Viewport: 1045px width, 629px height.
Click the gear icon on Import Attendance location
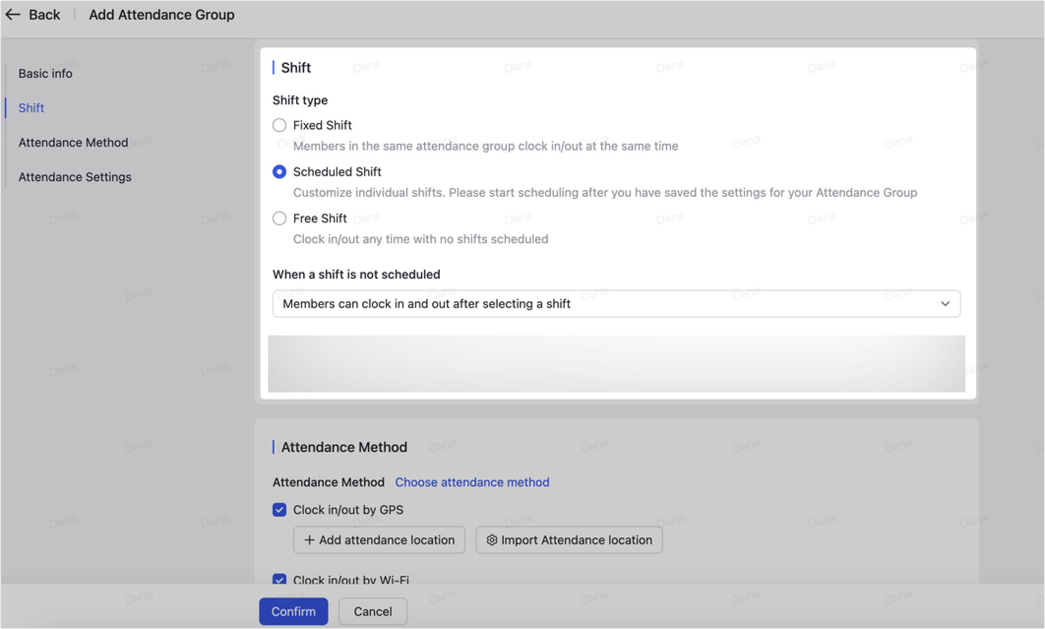491,540
